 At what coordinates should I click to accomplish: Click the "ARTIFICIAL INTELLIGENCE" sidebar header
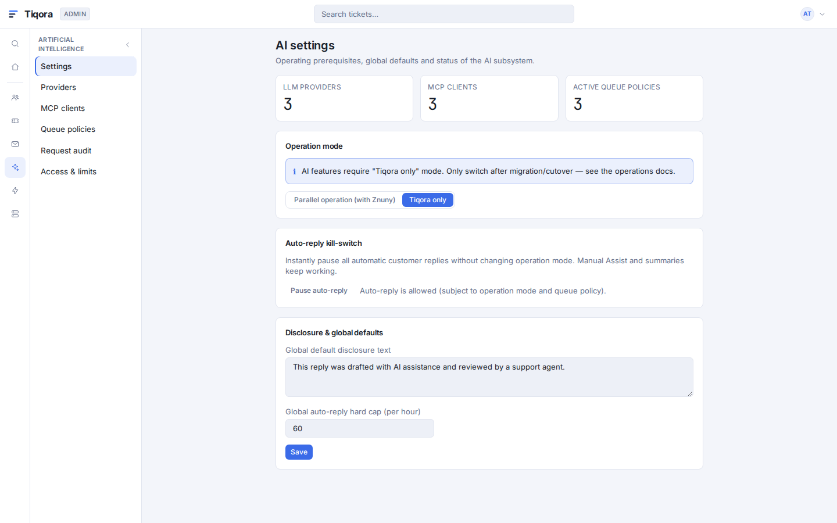(61, 44)
